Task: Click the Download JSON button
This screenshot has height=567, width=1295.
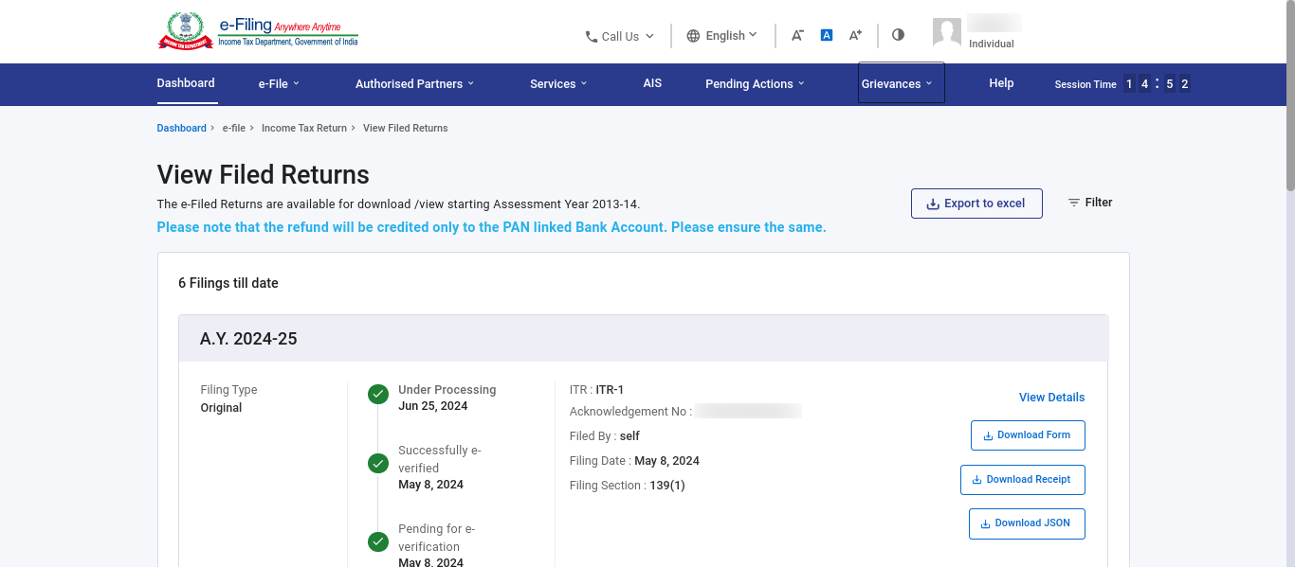Action: (x=1027, y=523)
